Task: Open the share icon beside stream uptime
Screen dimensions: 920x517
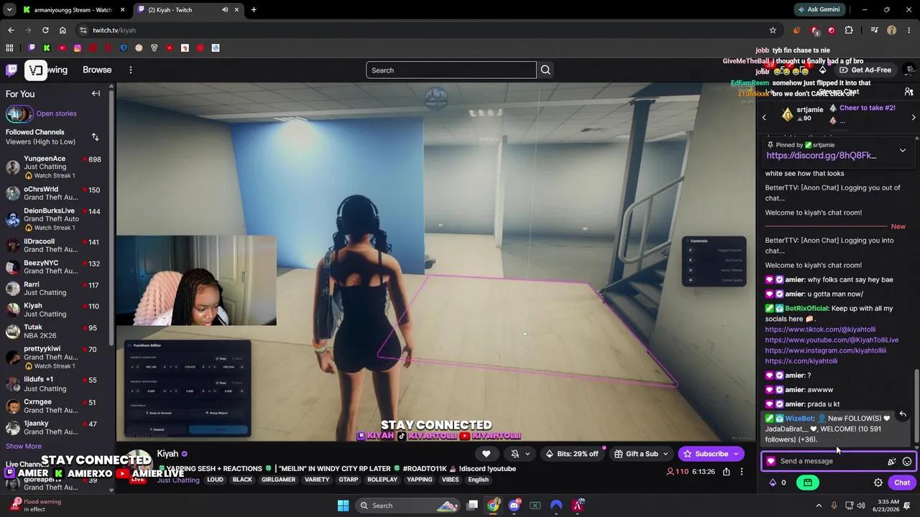Action: (727, 472)
